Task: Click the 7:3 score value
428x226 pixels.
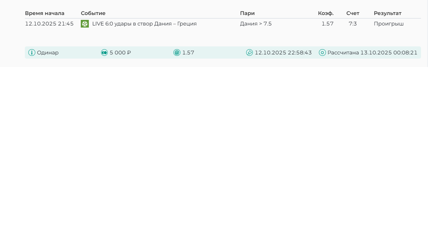Action: point(352,24)
